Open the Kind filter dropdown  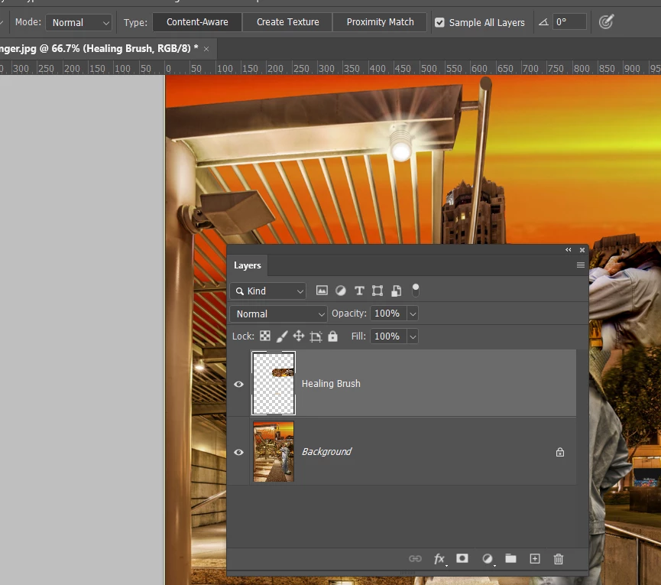268,291
